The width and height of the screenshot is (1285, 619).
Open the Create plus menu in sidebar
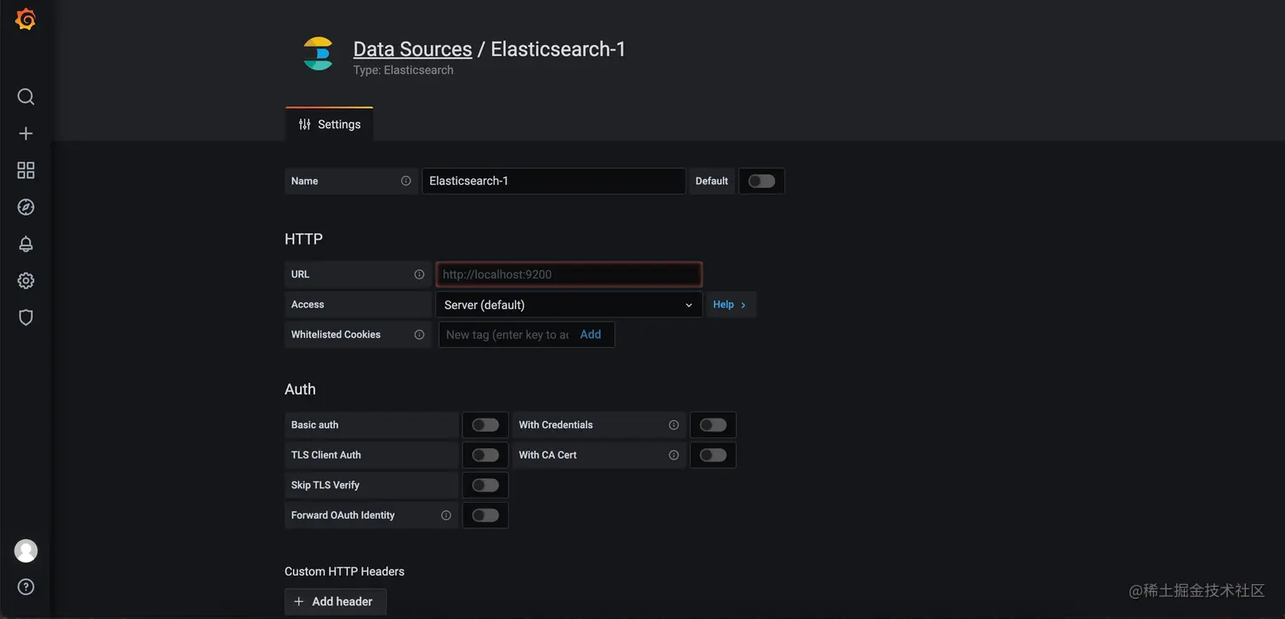coord(25,133)
